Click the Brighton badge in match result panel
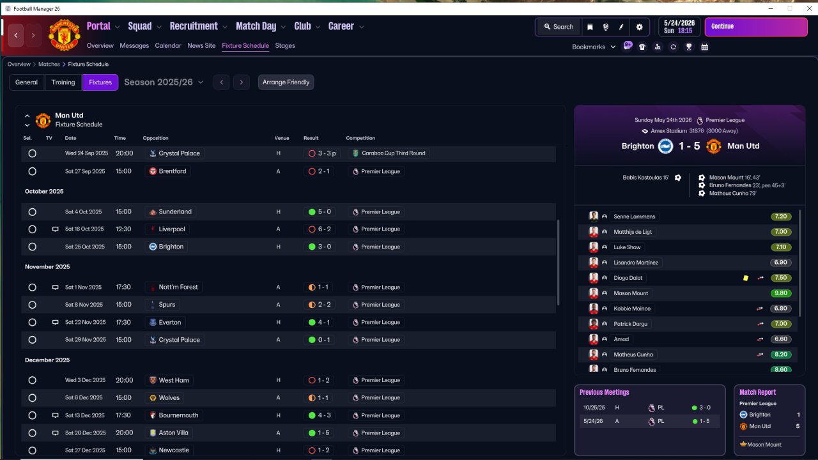 click(665, 146)
